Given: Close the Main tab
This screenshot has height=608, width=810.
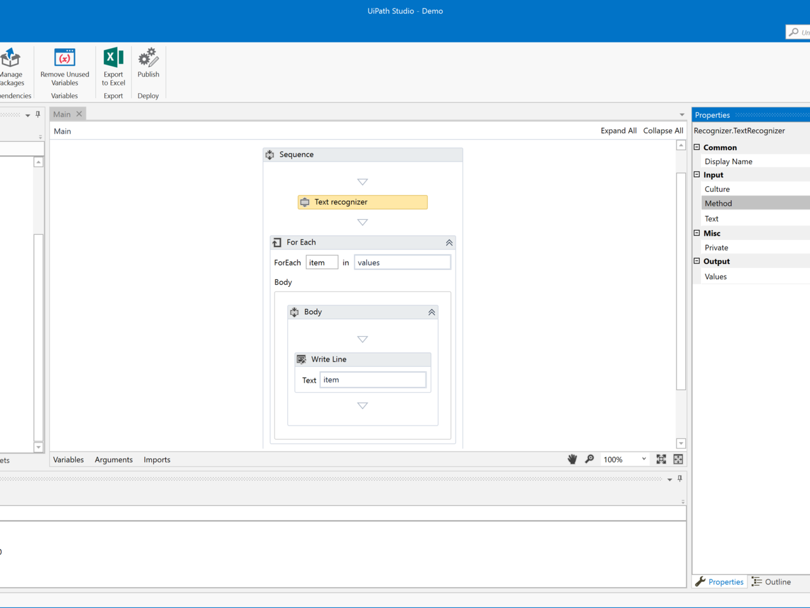Looking at the screenshot, I should [79, 114].
